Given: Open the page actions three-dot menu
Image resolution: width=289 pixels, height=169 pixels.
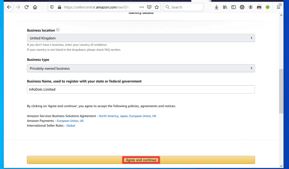Looking at the screenshot, I should pos(142,7).
